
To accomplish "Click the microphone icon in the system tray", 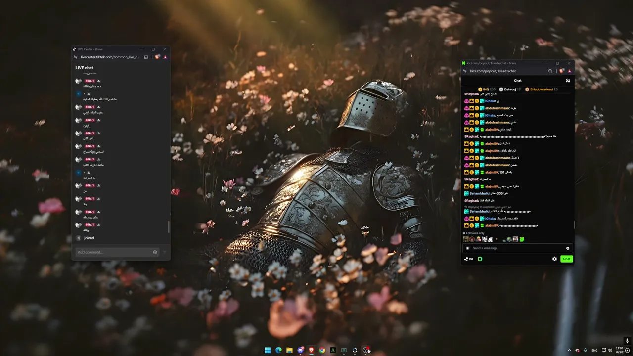I will (586, 350).
